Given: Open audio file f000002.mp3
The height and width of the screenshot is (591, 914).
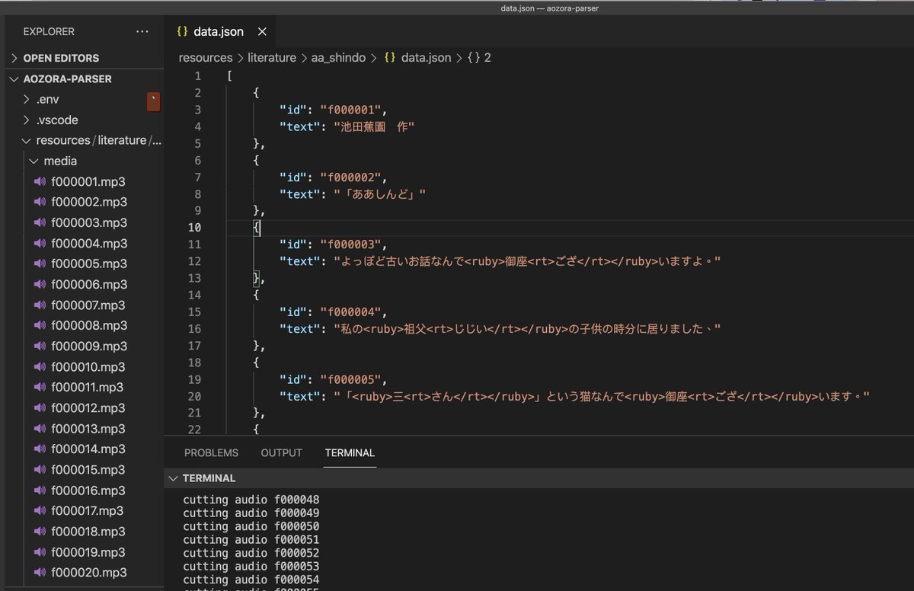Looking at the screenshot, I should point(89,203).
